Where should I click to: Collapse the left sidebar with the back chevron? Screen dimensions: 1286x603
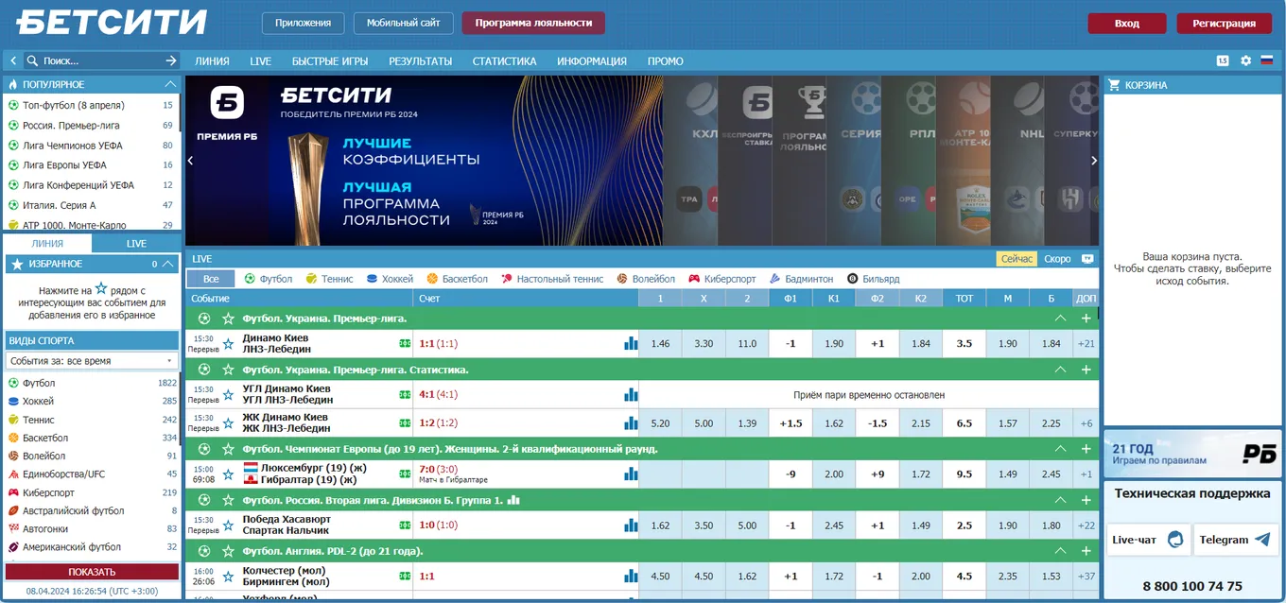(x=13, y=60)
